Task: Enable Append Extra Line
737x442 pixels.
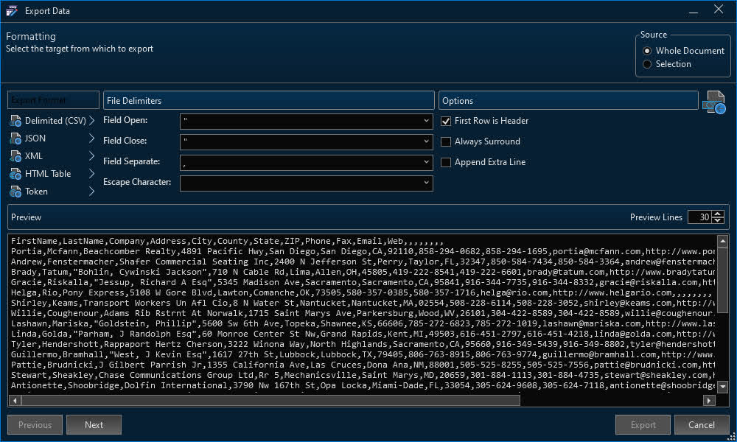Action: point(446,162)
